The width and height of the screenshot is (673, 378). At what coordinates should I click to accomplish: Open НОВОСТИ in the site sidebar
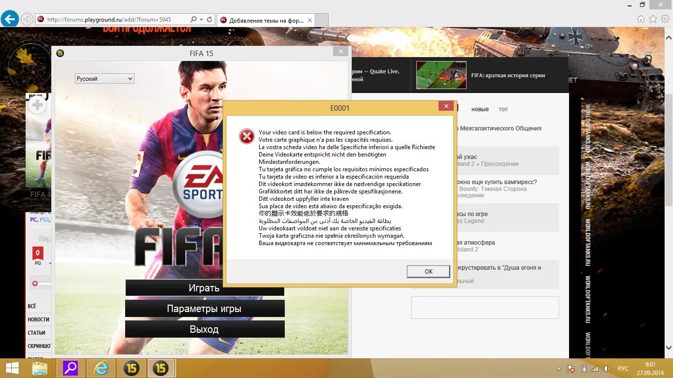(x=38, y=319)
